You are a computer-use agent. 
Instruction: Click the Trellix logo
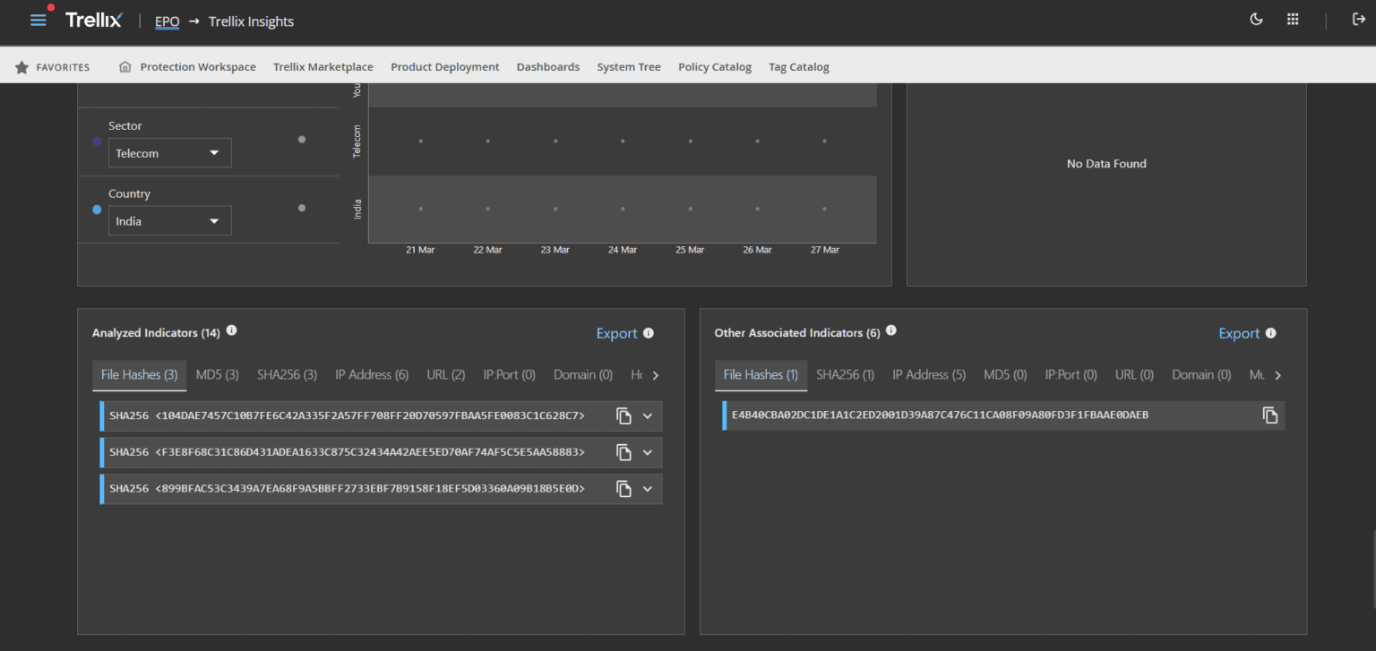pos(93,20)
